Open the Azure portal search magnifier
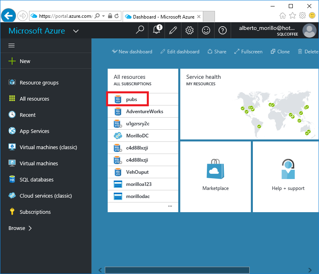The width and height of the screenshot is (319, 274). tap(140, 30)
